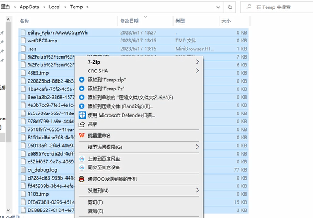Click size 77 KB of cv_debug.log
Image resolution: width=313 pixels, height=218 pixels.
coord(240,169)
